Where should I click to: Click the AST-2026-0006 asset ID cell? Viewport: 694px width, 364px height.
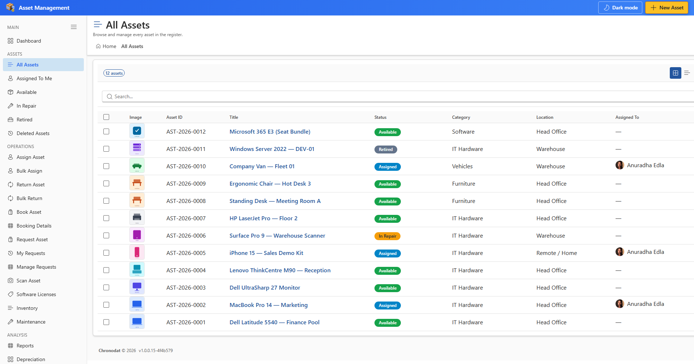[x=186, y=236]
